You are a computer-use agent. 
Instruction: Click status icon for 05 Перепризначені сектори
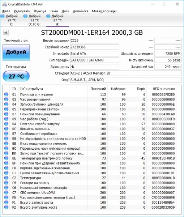pyautogui.click(x=6, y=109)
